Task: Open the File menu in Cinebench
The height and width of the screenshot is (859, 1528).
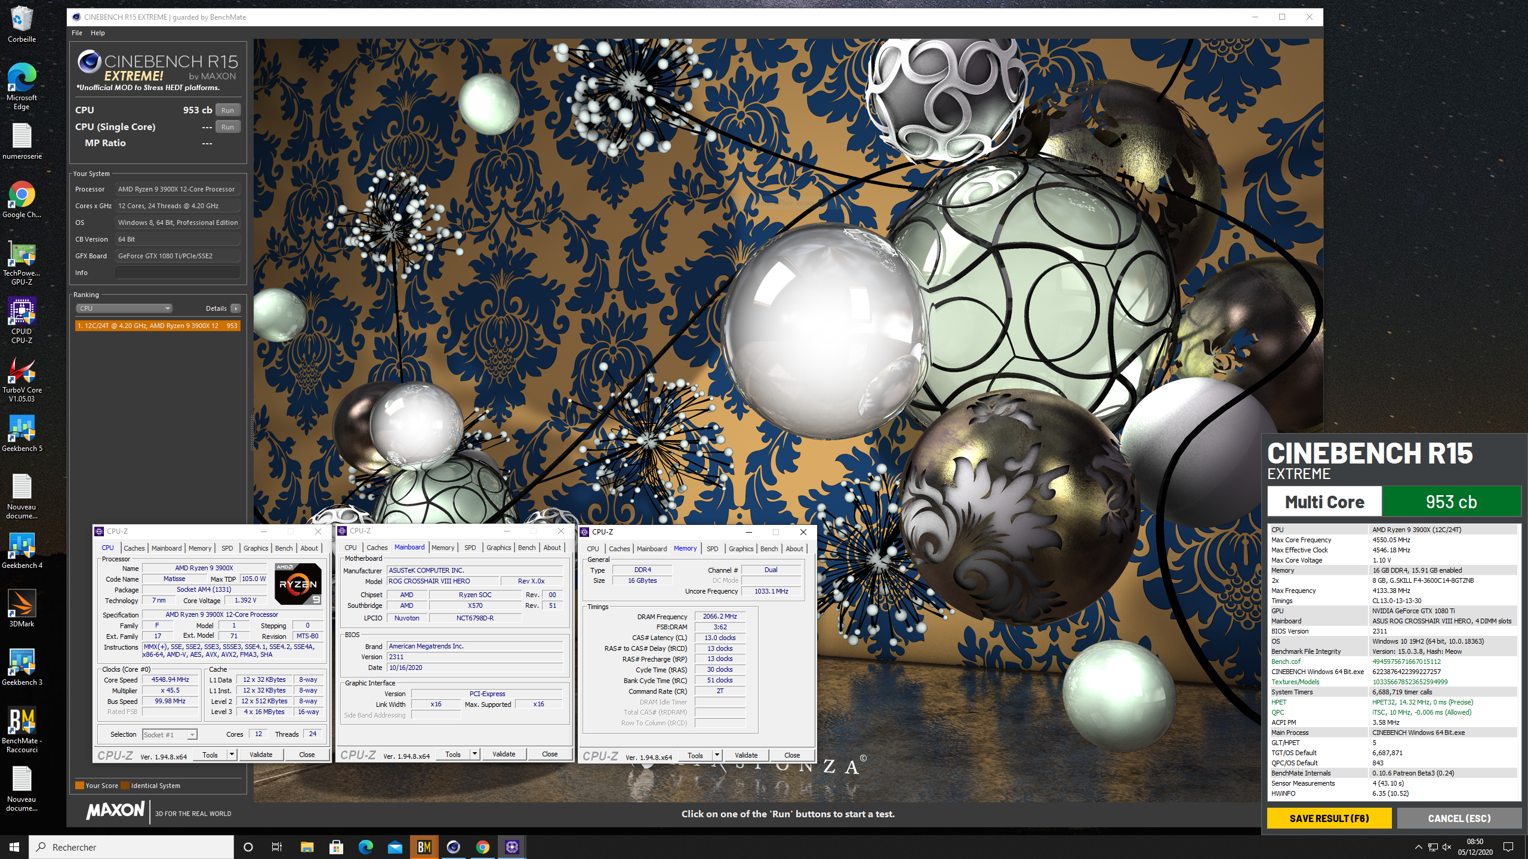Action: (x=77, y=33)
